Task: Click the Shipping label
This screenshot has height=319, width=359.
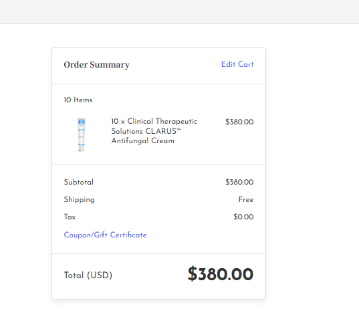Action: 79,200
